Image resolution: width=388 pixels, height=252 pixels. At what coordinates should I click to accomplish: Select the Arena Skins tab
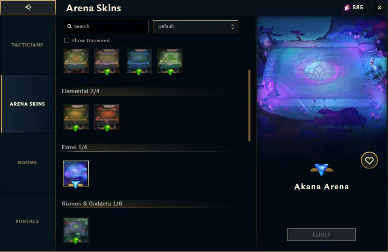[28, 104]
